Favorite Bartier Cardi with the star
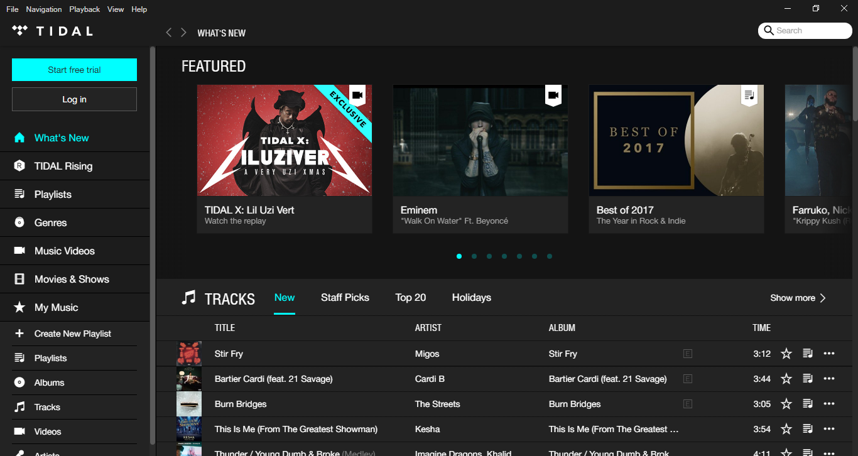Image resolution: width=858 pixels, height=456 pixels. click(x=786, y=379)
